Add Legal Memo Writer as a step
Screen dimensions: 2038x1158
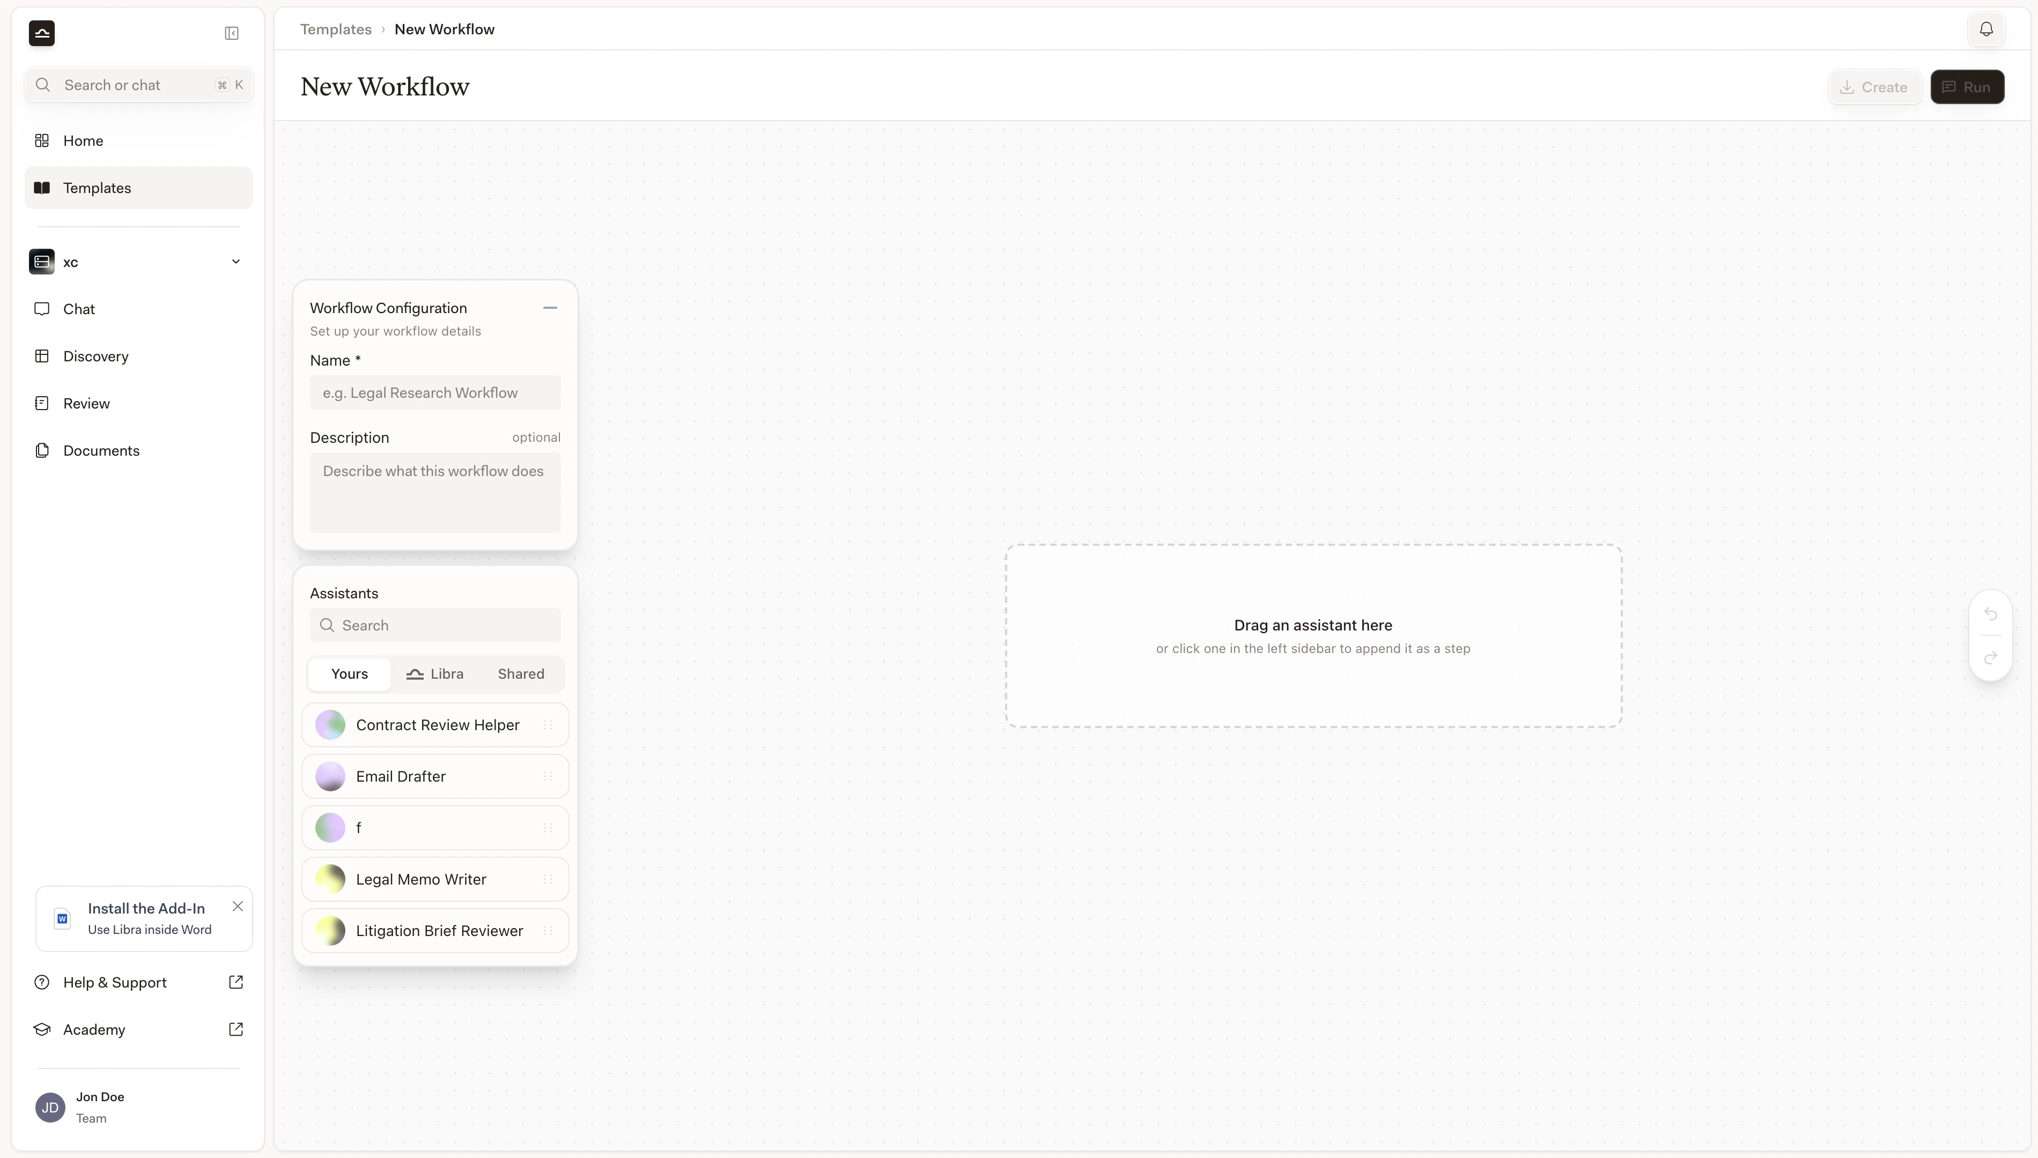[x=435, y=880]
